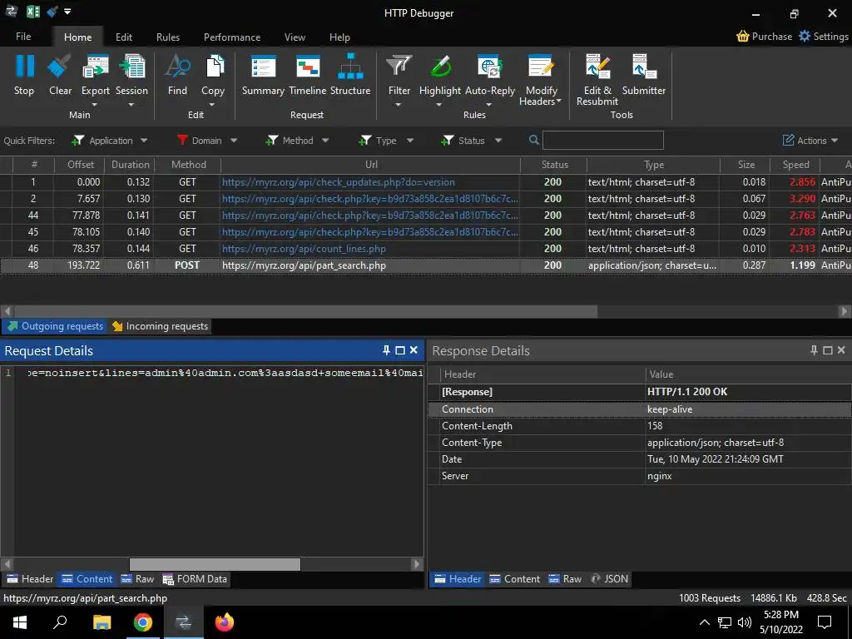The width and height of the screenshot is (852, 639).
Task: Select the Outgoing requests tab
Action: [x=55, y=326]
